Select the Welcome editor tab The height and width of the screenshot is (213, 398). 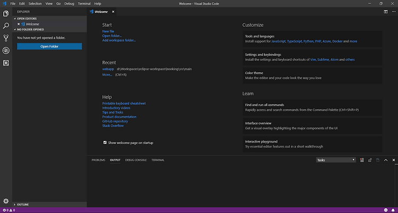(101, 12)
